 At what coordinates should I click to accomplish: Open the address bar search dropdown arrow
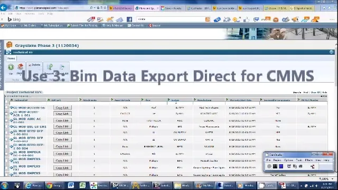point(95,8)
